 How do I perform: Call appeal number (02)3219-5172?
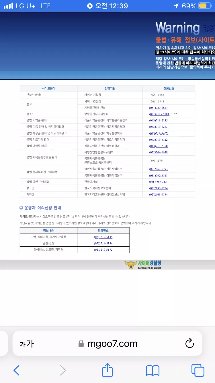[103, 250]
